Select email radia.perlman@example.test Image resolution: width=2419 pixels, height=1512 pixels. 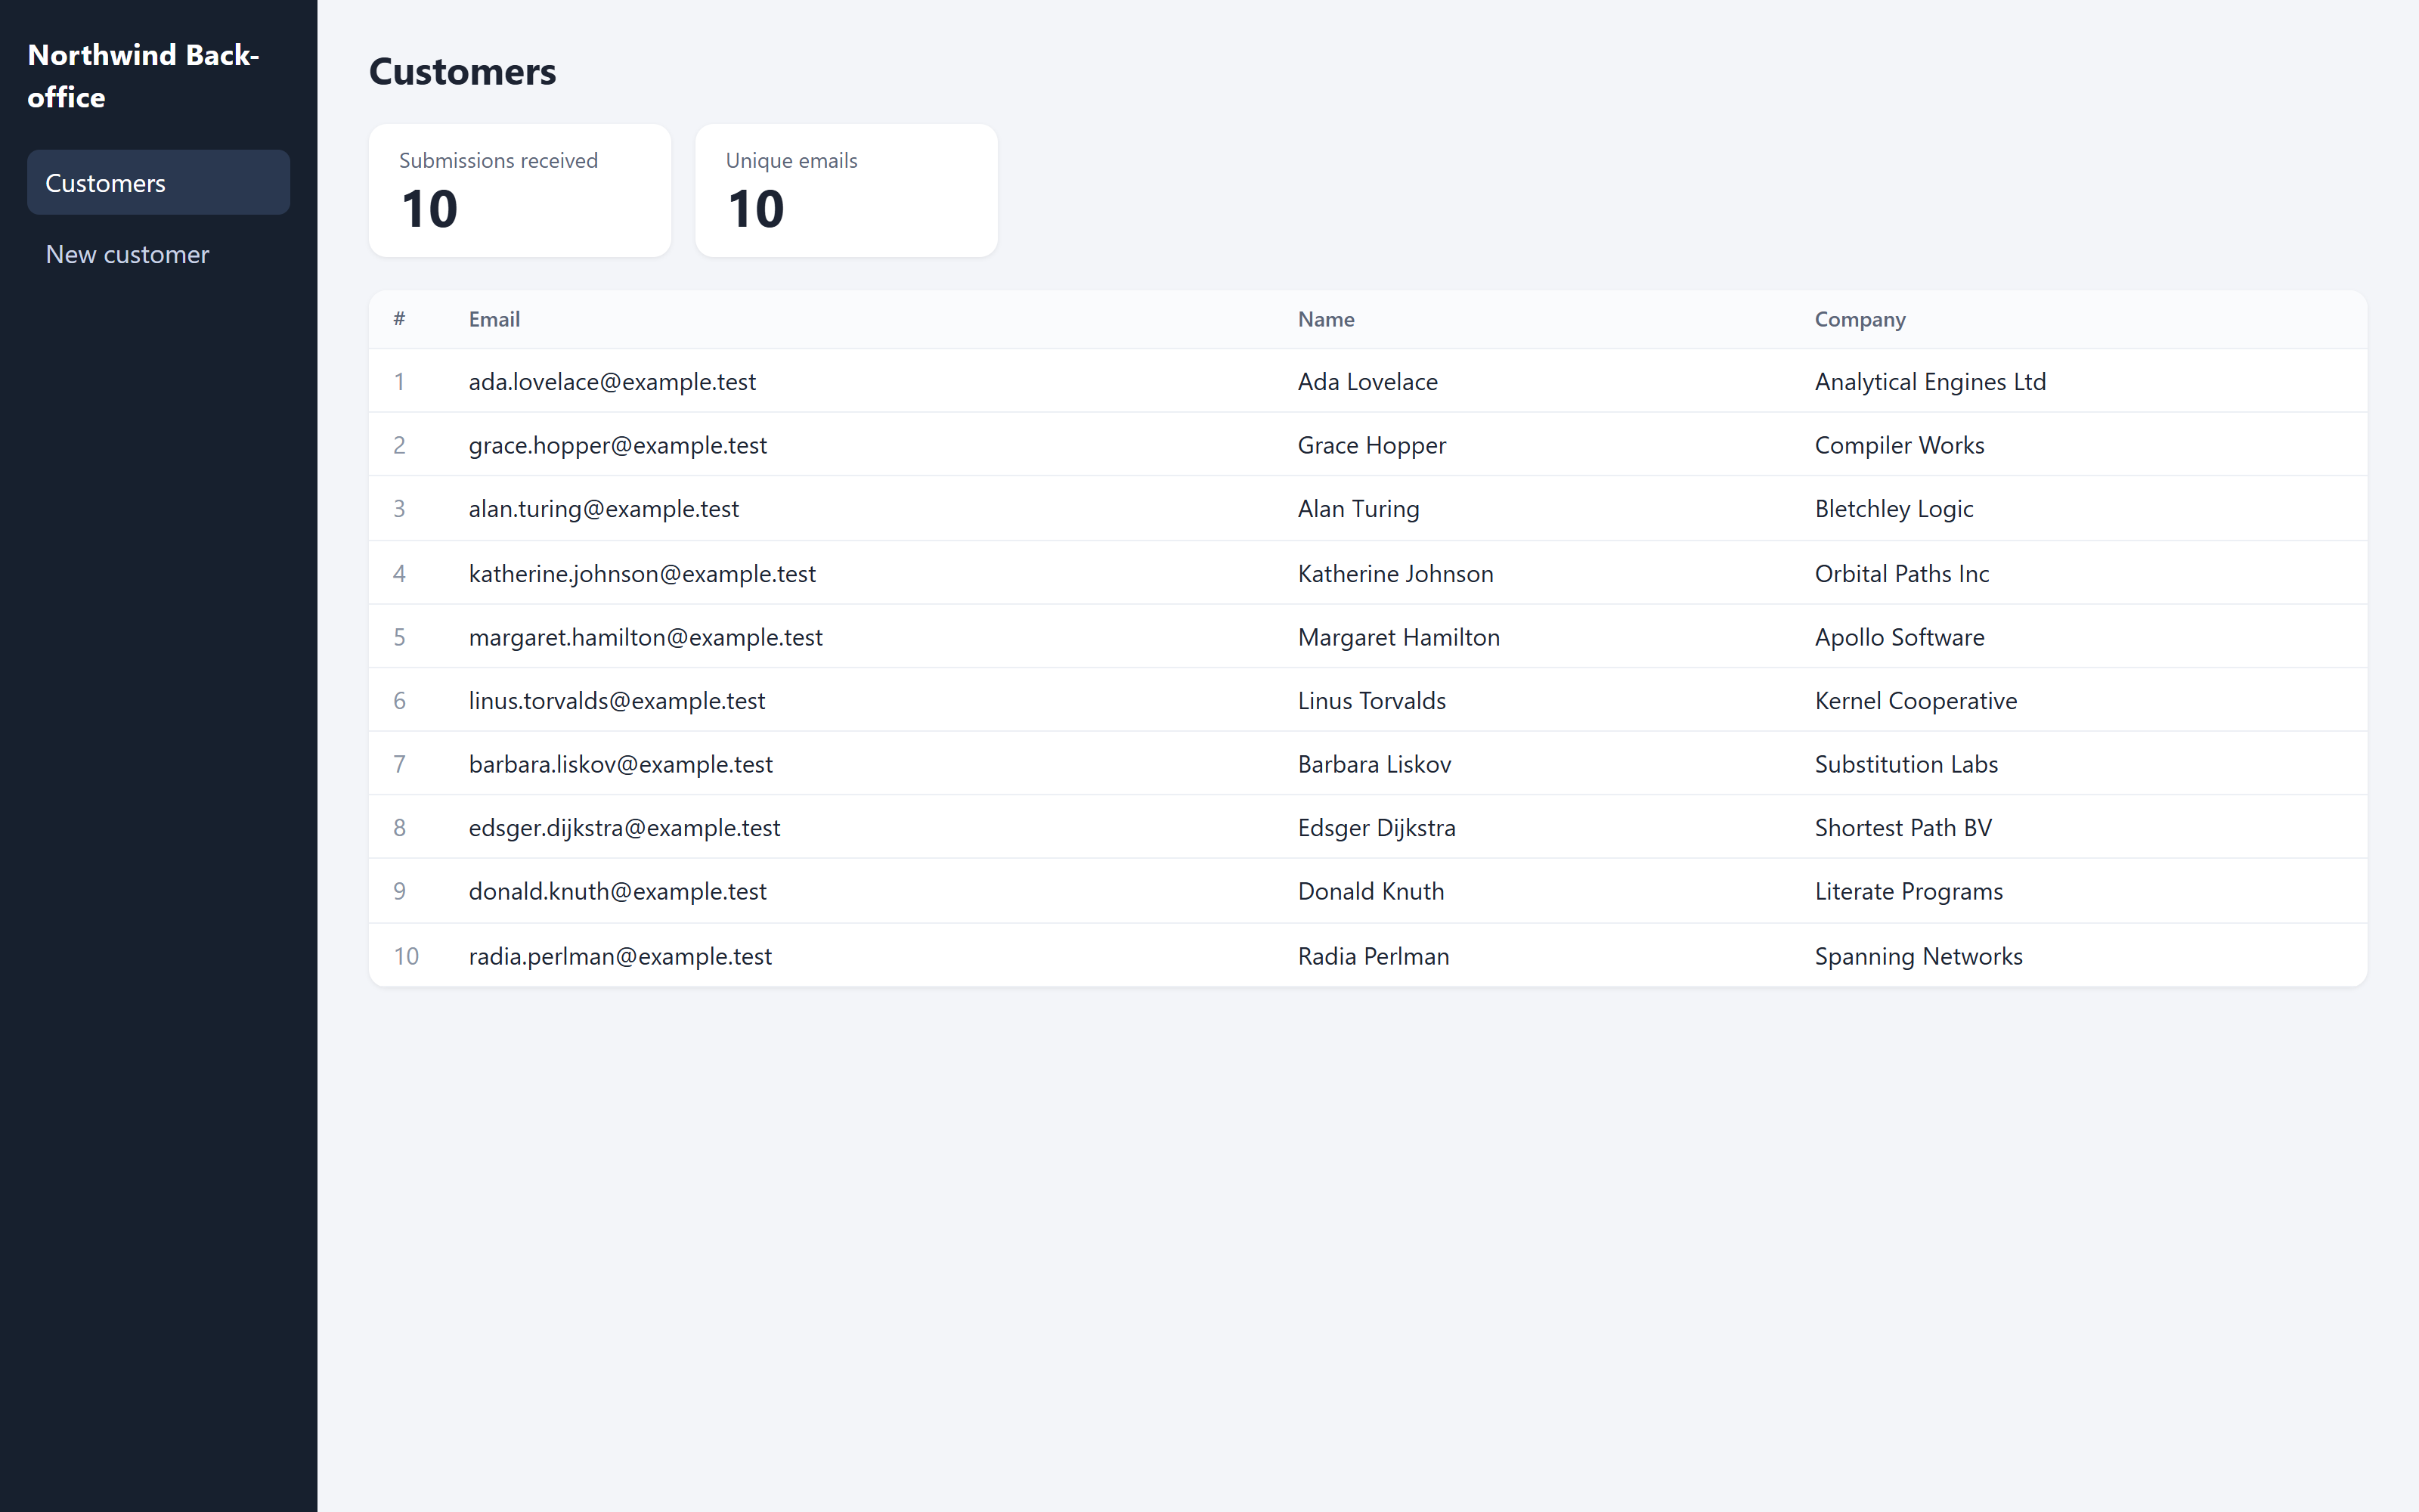coord(620,956)
